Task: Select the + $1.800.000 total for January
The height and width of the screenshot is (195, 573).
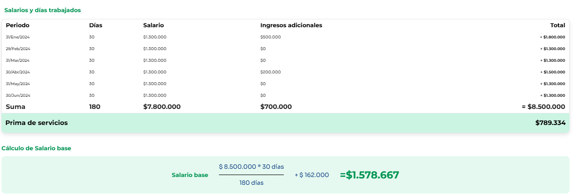Action: 553,37
